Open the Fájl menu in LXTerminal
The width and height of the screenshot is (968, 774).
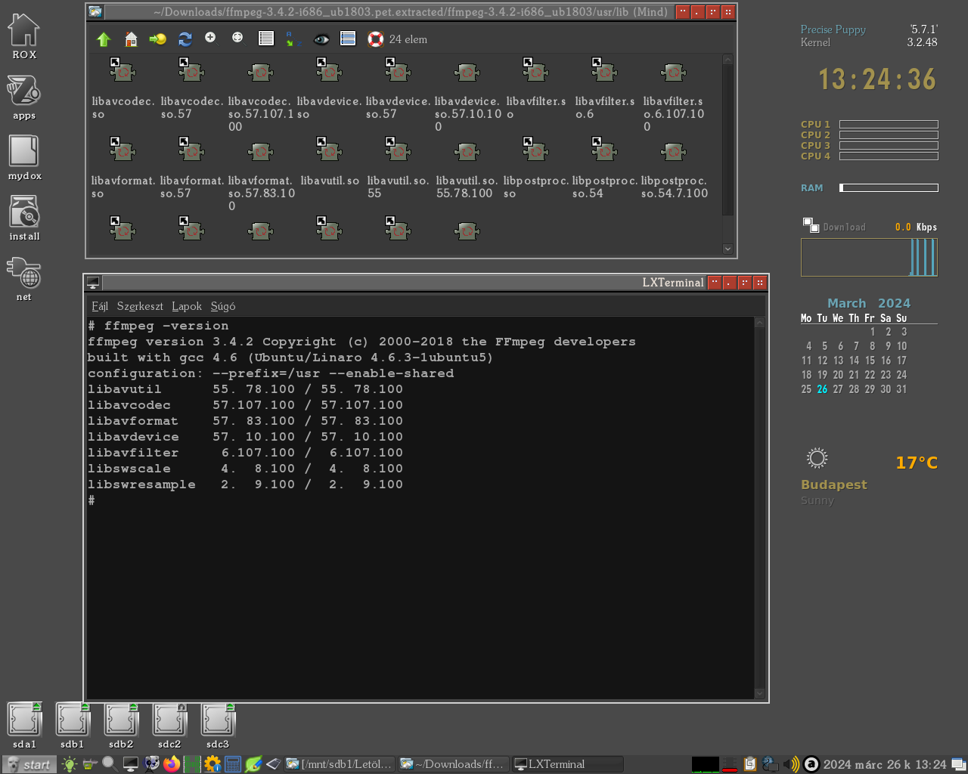[100, 306]
